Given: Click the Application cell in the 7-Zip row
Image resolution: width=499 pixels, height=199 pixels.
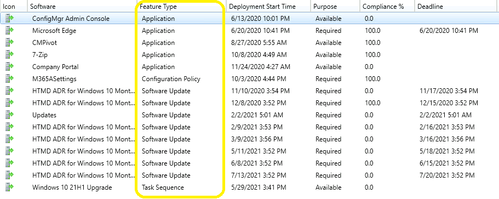Looking at the screenshot, I should pos(158,55).
